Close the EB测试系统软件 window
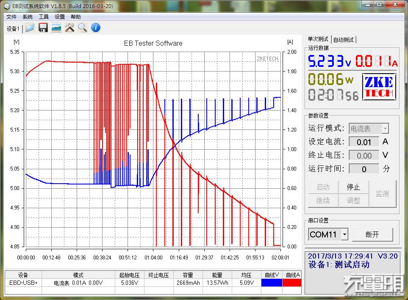The height and width of the screenshot is (300, 408). coord(395,4)
